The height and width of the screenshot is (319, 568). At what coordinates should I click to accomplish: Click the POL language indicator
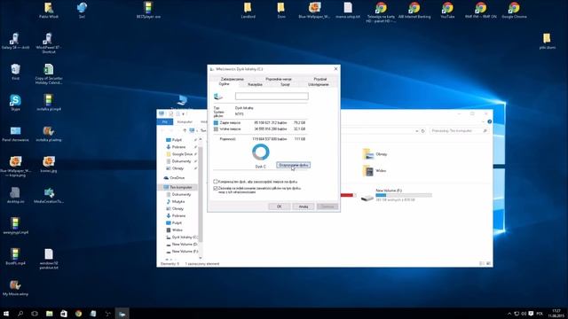click(540, 313)
